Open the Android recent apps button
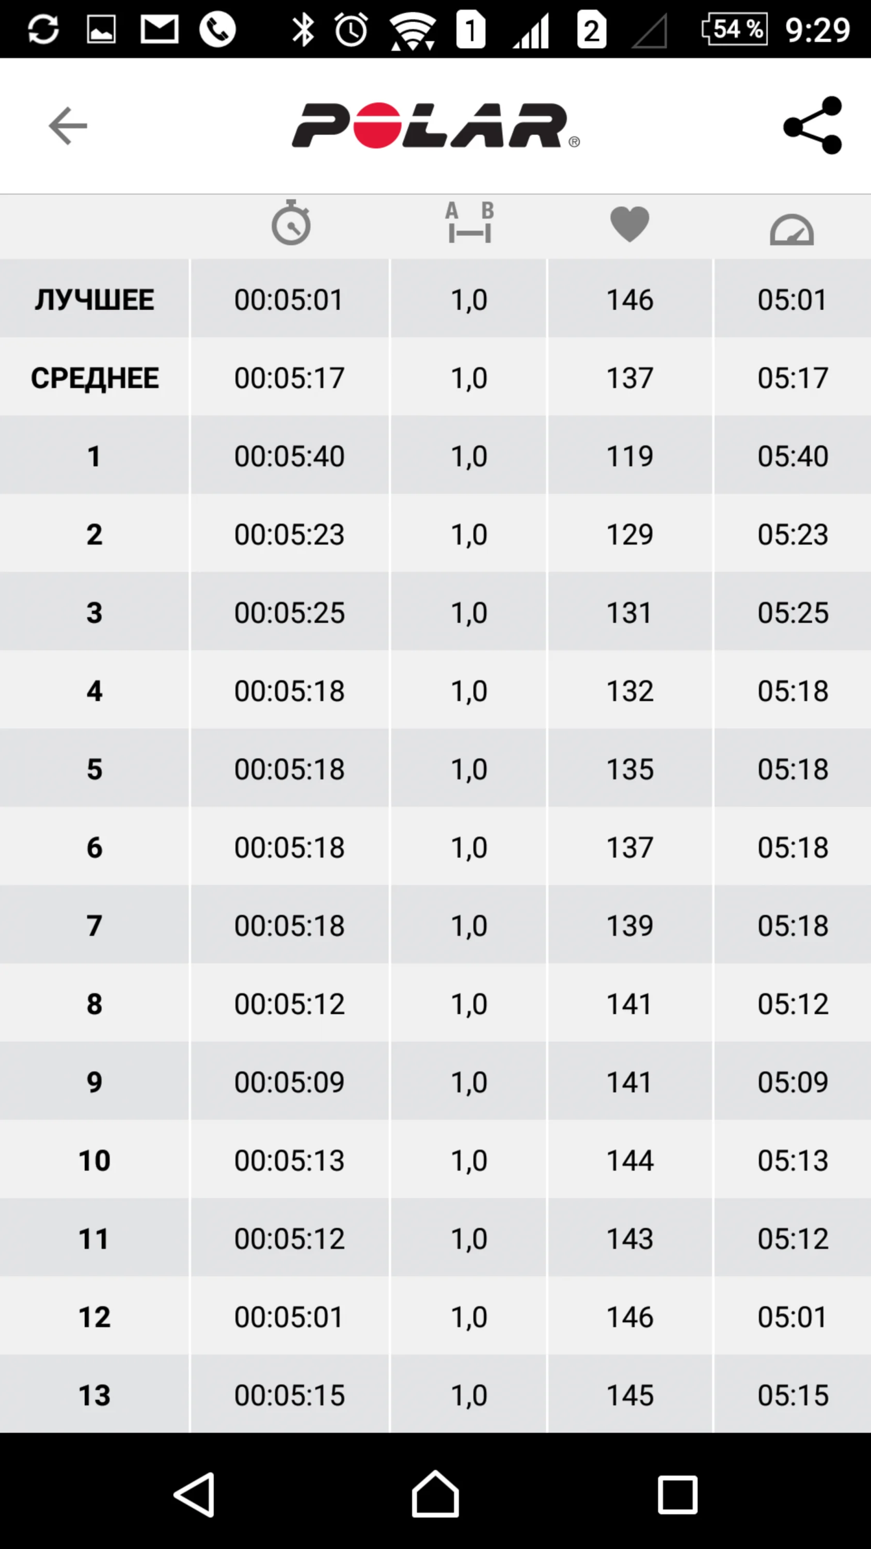 pos(677,1494)
